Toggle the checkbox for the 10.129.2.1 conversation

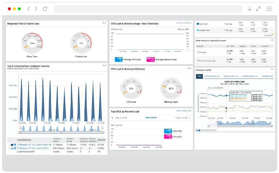coord(15,148)
